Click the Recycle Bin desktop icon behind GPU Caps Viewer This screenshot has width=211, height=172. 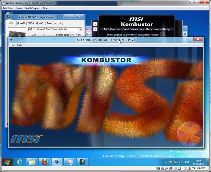coord(9,13)
